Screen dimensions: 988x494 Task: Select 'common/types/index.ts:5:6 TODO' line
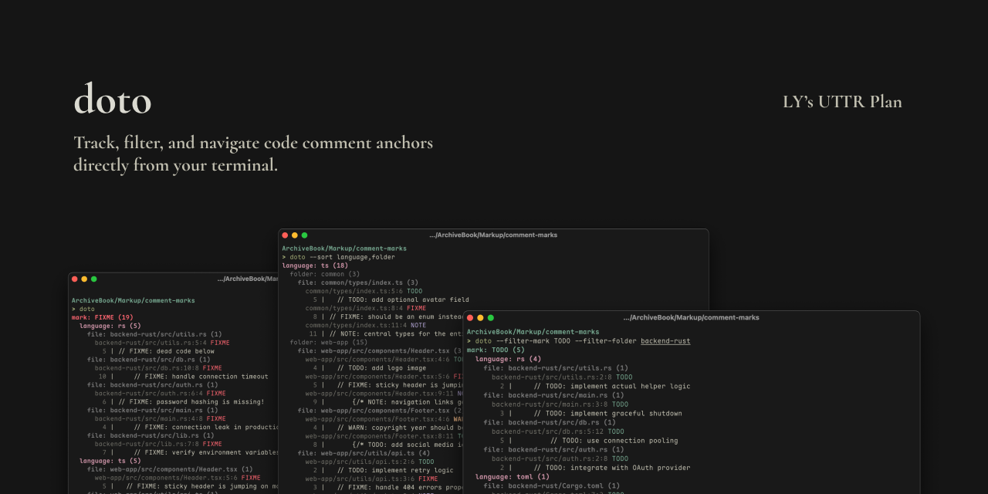[364, 291]
